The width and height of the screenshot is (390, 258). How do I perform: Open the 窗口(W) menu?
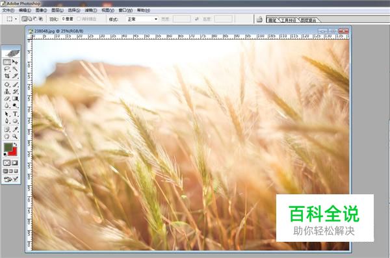[125, 10]
